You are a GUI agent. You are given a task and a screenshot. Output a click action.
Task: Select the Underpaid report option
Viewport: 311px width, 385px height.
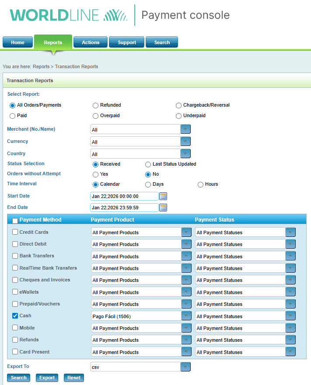pos(178,116)
